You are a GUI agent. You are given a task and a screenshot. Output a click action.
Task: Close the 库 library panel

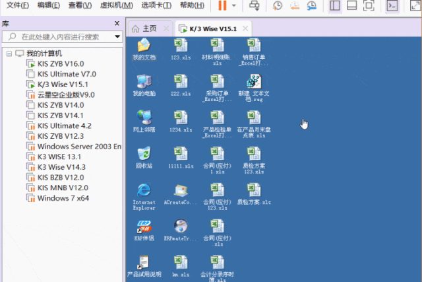[117, 24]
